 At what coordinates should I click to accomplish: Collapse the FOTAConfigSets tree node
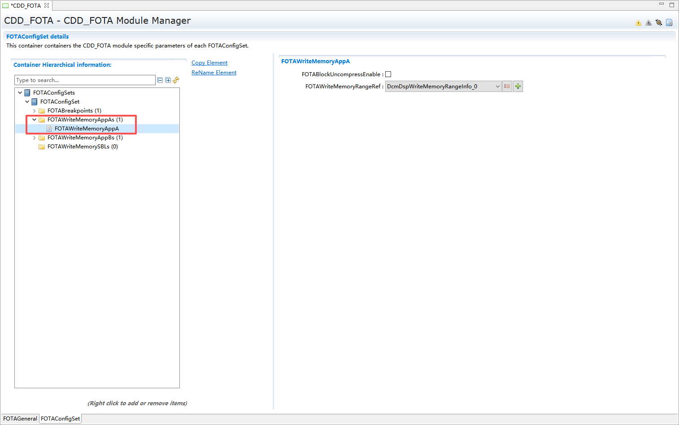[x=20, y=93]
